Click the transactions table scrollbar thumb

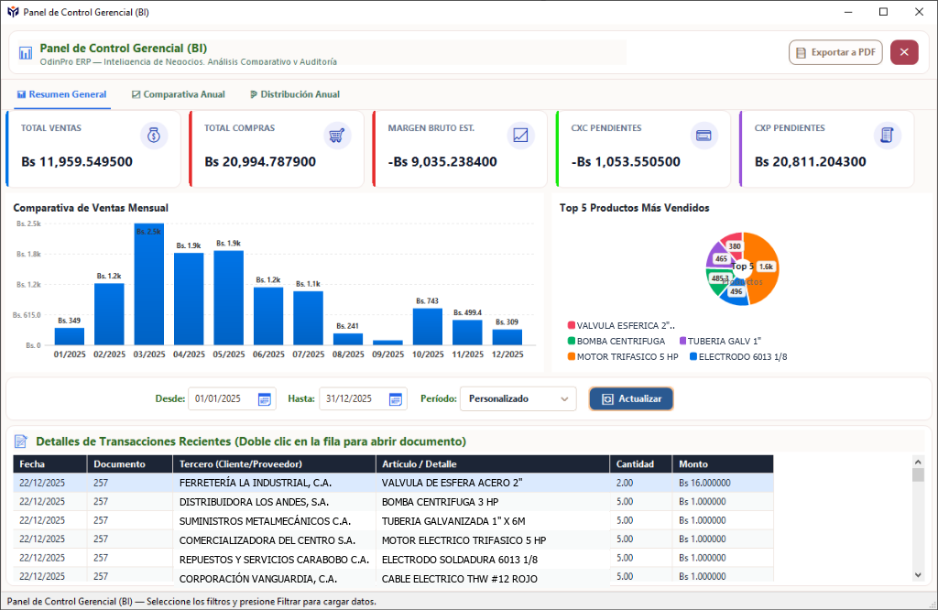point(918,474)
